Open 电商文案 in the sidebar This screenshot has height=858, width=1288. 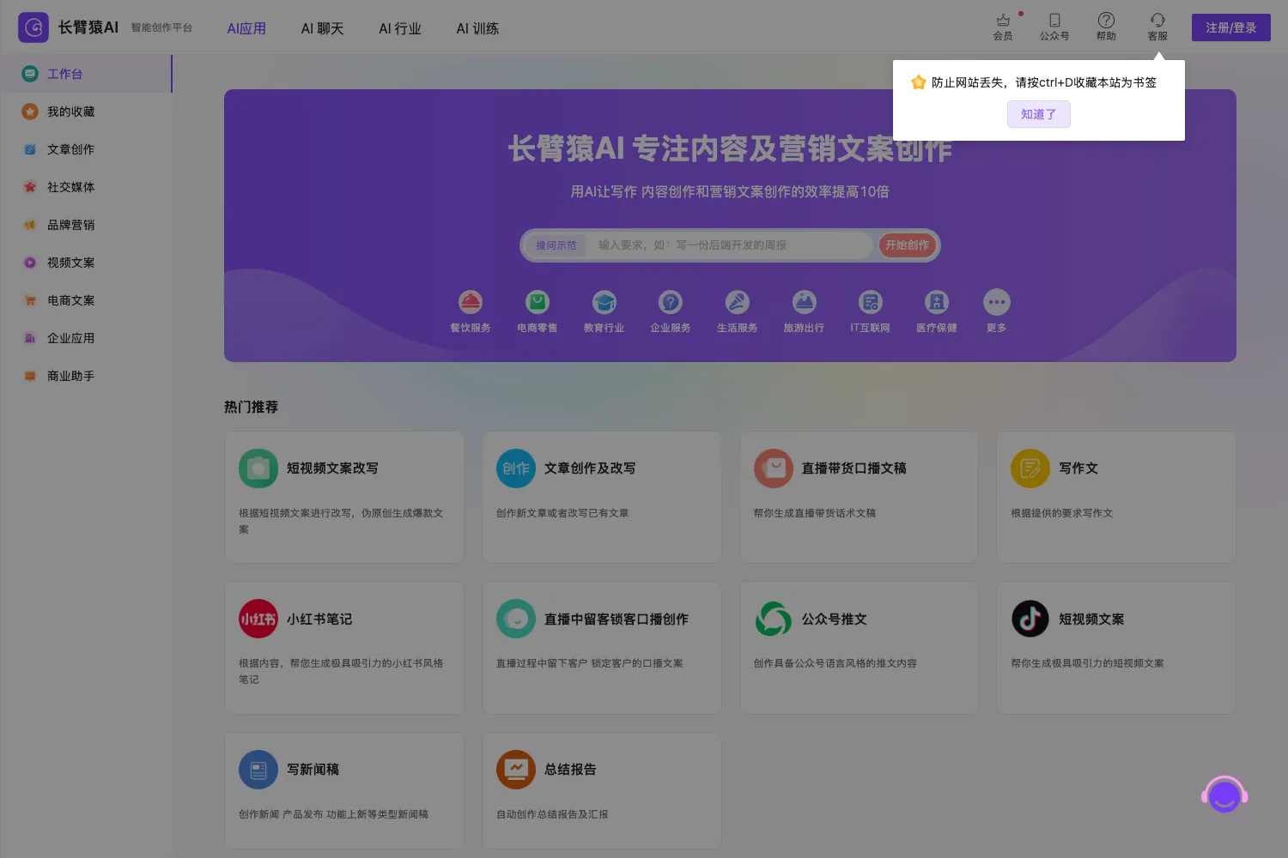86,300
